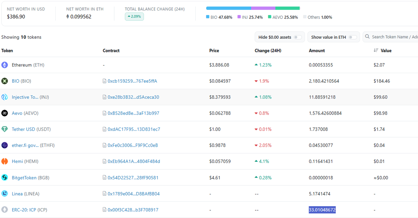Click the ERC-20 ICP placeholder token icon
The width and height of the screenshot is (418, 218).
tap(5, 210)
